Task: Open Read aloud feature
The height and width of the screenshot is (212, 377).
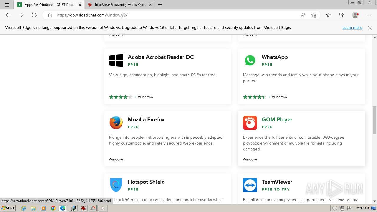Action: pos(303,15)
